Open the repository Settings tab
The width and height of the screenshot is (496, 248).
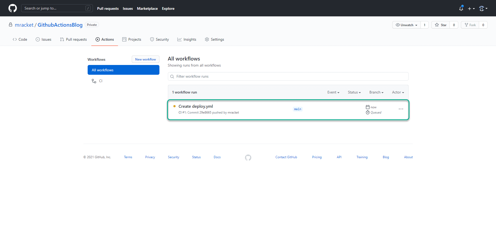pos(214,39)
